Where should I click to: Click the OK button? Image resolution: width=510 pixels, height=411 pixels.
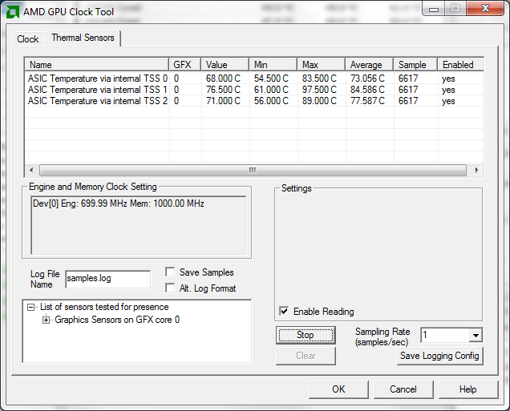click(x=338, y=389)
